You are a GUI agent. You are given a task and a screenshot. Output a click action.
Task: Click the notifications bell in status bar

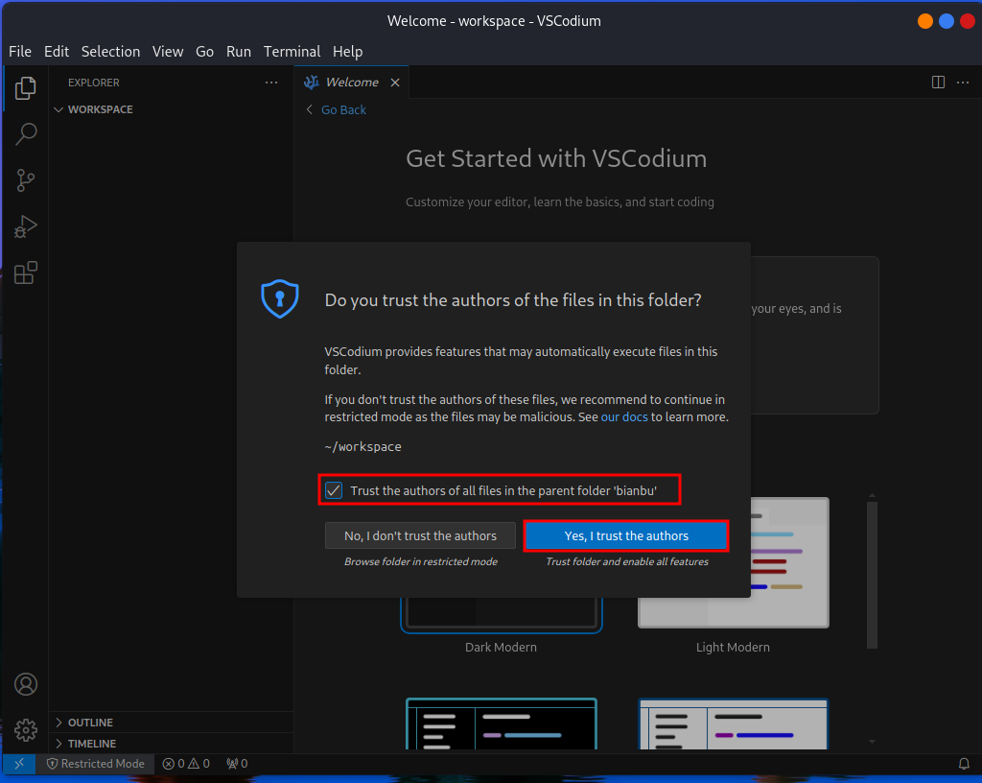click(x=964, y=764)
